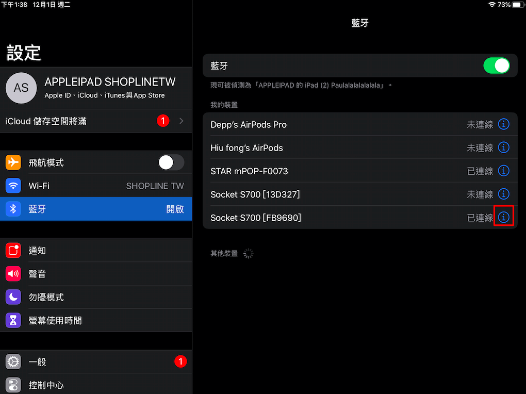
Task: Tap the orange airplane mode icon
Action: click(13, 162)
